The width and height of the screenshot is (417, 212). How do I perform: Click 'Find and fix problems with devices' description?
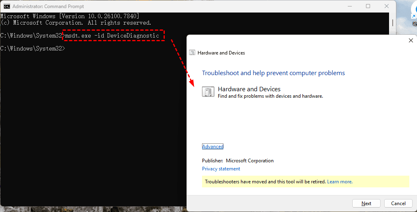tap(270, 96)
